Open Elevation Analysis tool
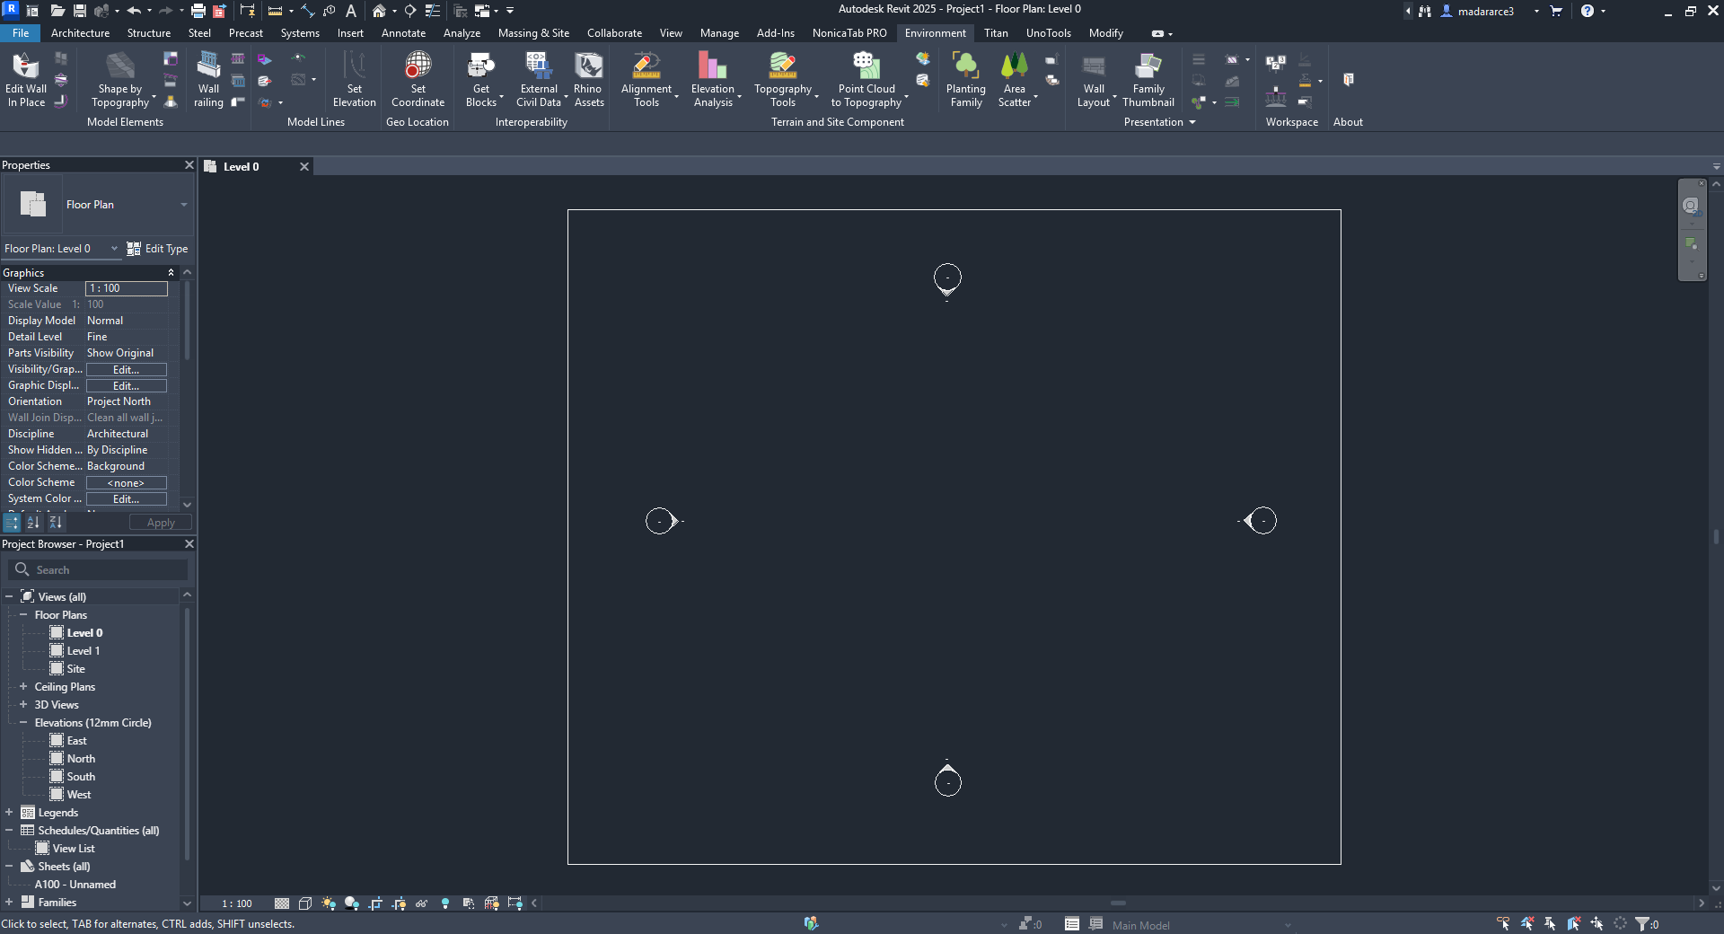 [713, 79]
